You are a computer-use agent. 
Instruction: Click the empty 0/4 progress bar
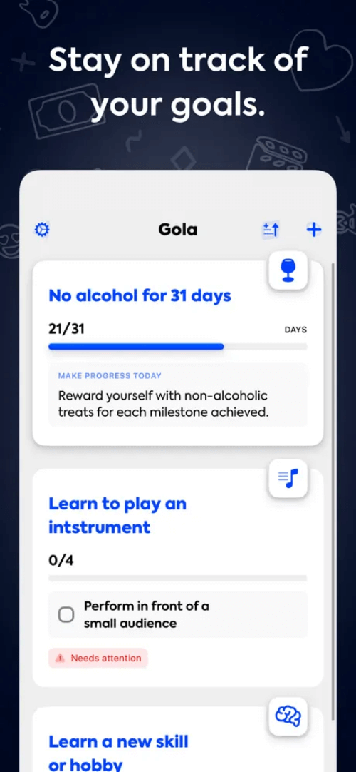(178, 578)
